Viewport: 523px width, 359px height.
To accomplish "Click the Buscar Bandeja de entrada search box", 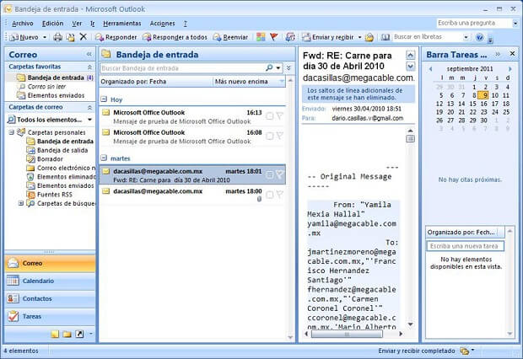I will pos(183,68).
